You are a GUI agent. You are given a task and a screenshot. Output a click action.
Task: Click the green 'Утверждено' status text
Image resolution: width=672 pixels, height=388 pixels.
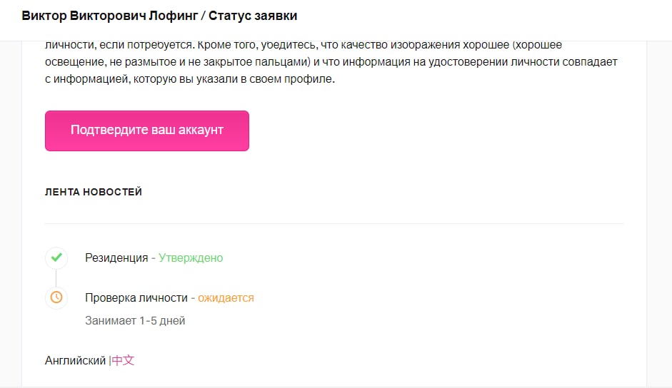191,257
